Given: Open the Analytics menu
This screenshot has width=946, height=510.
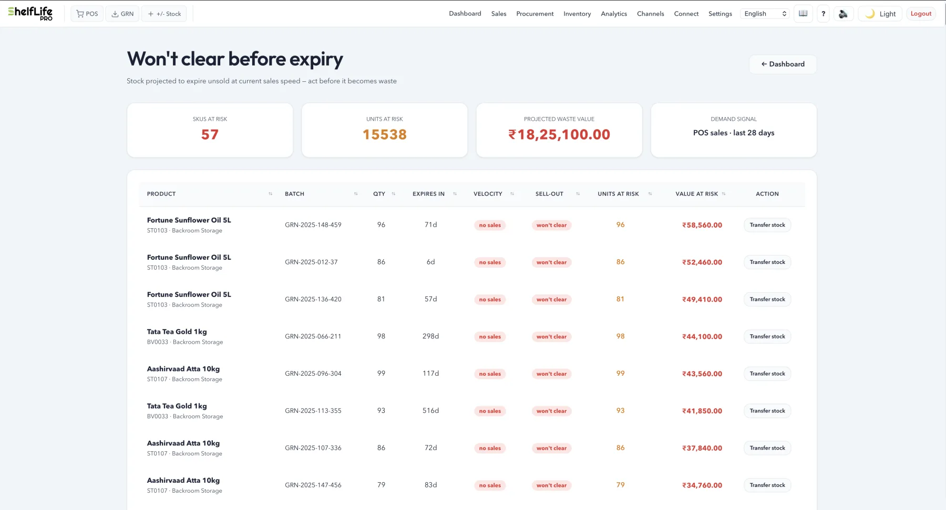Looking at the screenshot, I should pyautogui.click(x=614, y=14).
